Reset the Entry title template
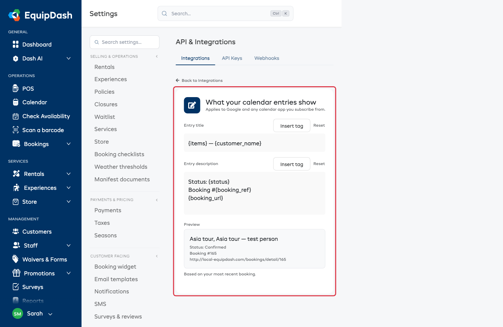The width and height of the screenshot is (503, 327). coord(319,125)
